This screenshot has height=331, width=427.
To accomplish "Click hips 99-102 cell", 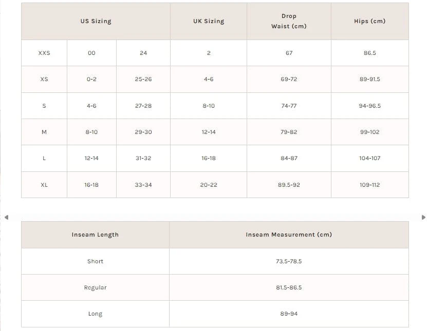I will coord(370,132).
